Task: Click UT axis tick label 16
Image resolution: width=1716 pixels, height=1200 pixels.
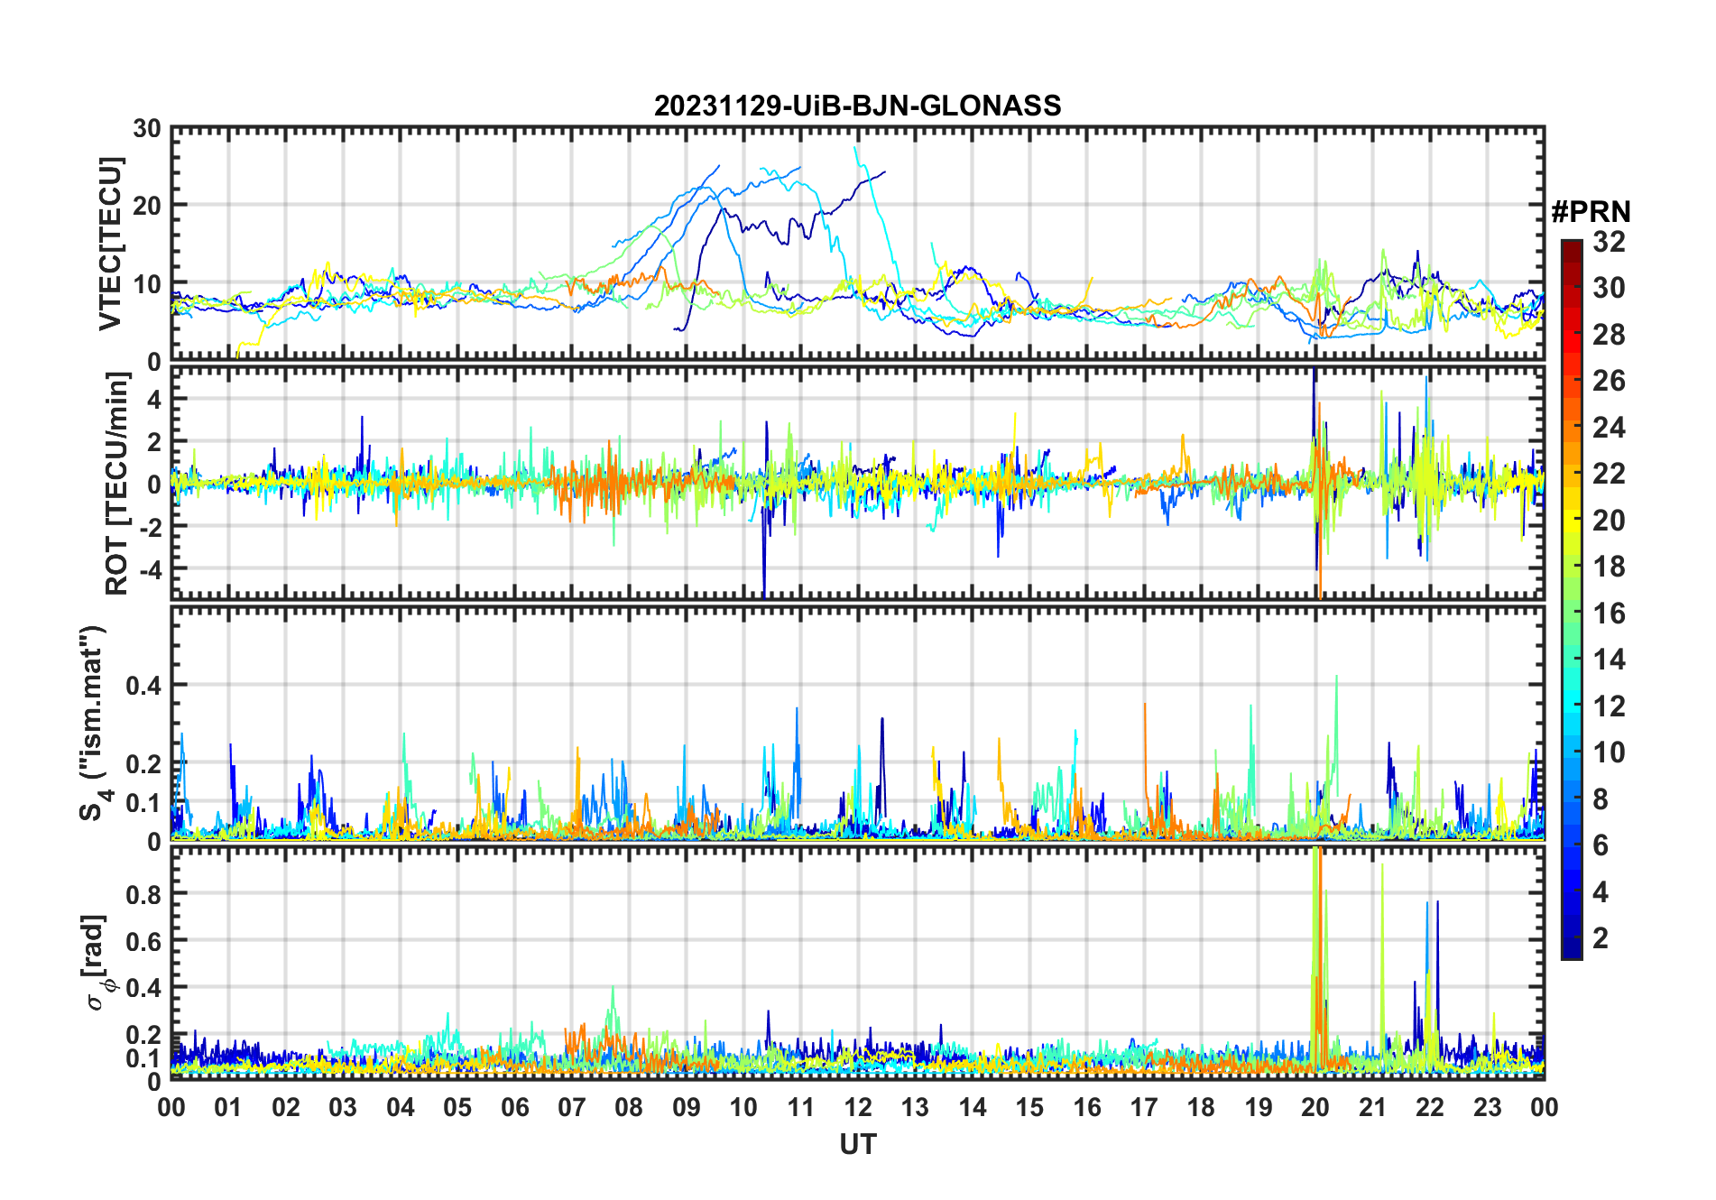Action: [1086, 1107]
